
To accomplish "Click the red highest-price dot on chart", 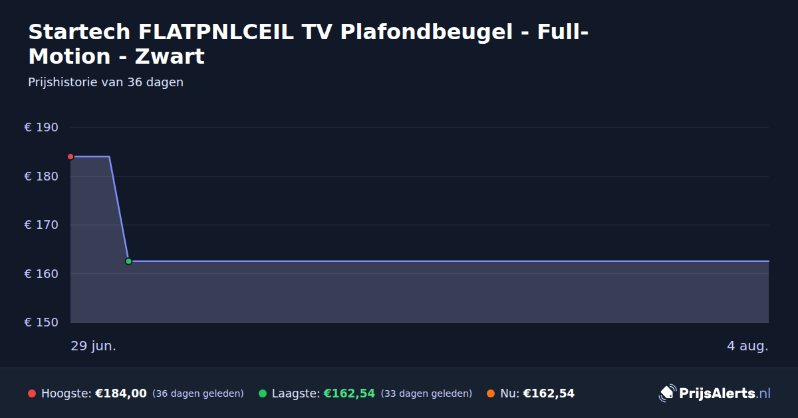I will tap(70, 157).
